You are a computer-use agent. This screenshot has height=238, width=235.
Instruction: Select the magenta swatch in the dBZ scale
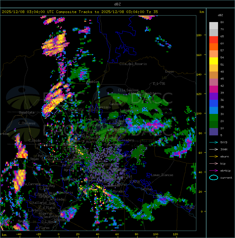214,89
